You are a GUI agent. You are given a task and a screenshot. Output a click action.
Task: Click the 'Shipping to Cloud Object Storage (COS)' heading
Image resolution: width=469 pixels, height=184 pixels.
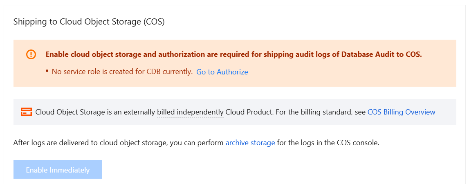pyautogui.click(x=89, y=22)
